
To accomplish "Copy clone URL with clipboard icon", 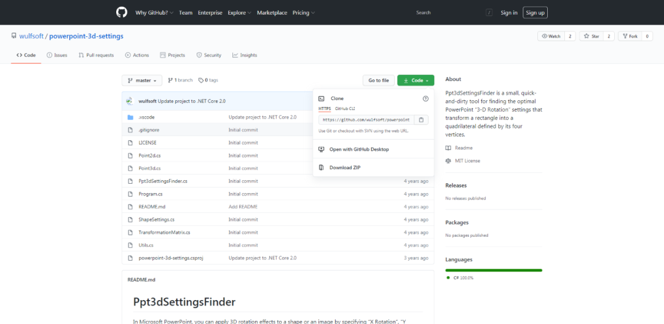I will tap(421, 120).
